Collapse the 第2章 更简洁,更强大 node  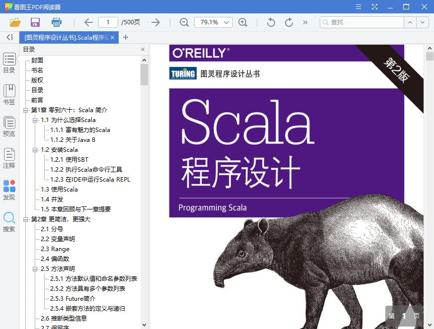(25, 219)
